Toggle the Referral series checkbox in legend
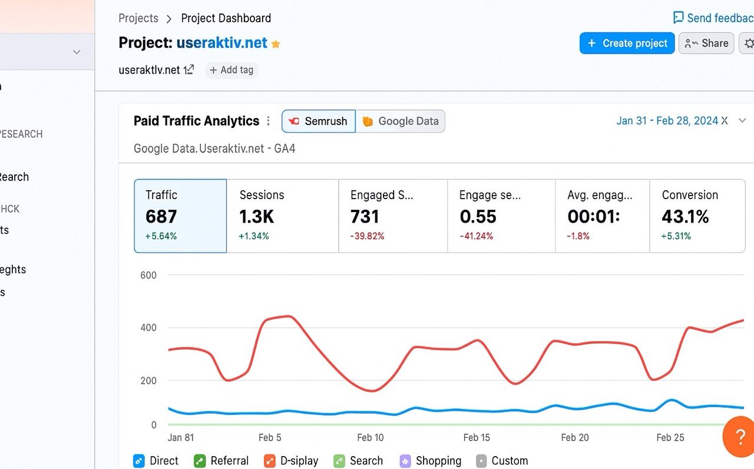This screenshot has width=754, height=469. (x=200, y=461)
